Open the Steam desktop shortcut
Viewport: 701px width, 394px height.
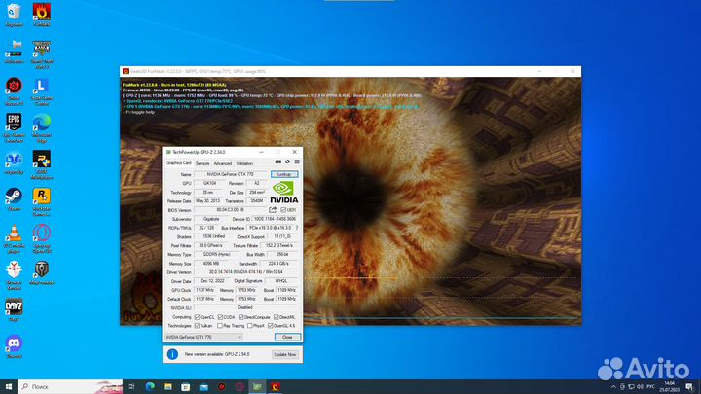[x=14, y=198]
